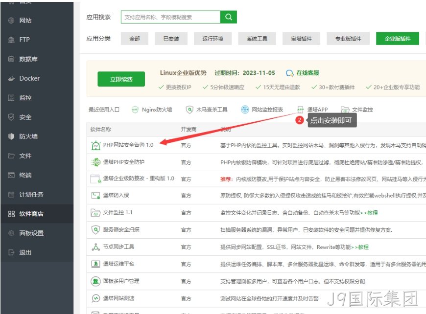The width and height of the screenshot is (426, 314).
Task: Click the 文件监控 1.1 row folder icon
Action: click(x=95, y=213)
